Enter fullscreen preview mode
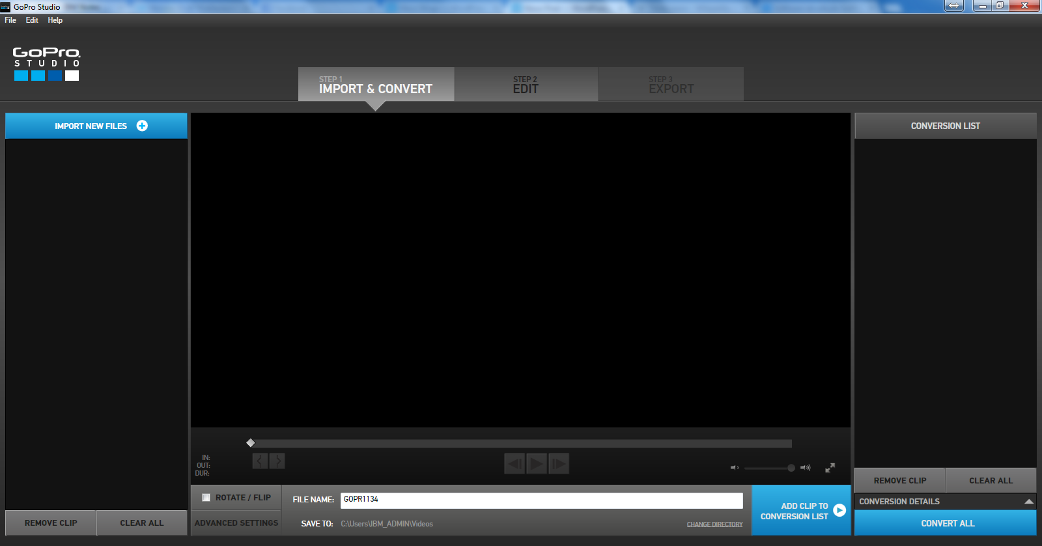 830,468
